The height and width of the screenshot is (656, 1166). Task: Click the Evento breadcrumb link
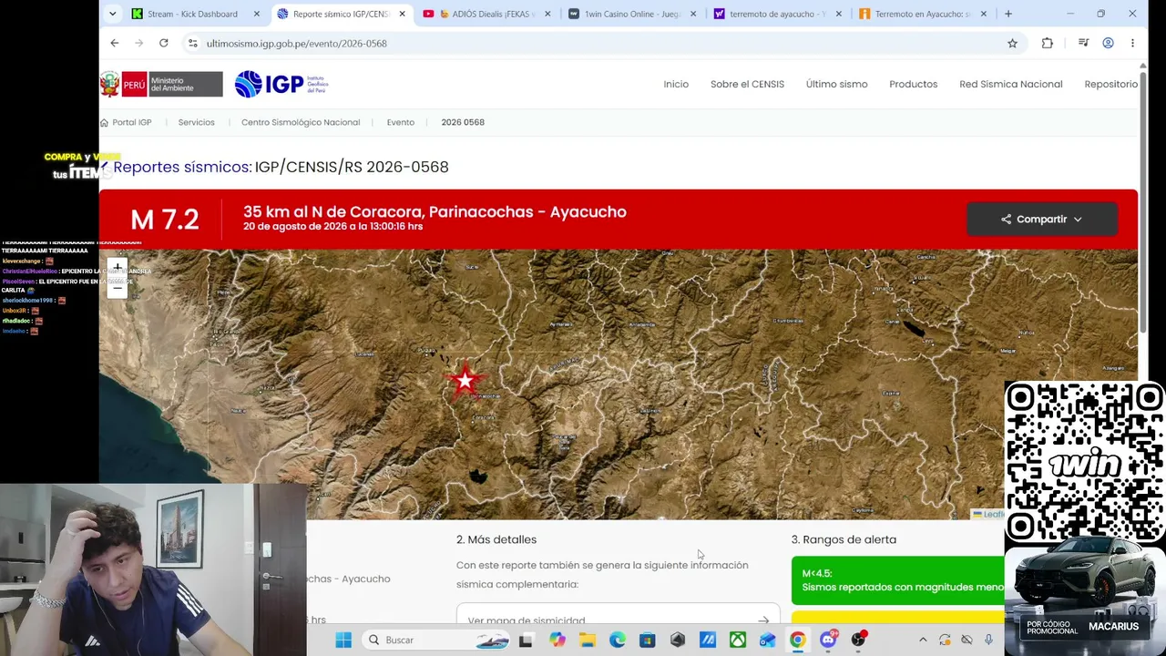400,122
